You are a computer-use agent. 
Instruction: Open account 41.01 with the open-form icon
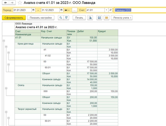click(x=110, y=10)
